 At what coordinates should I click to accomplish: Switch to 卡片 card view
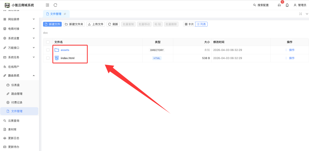(189, 24)
